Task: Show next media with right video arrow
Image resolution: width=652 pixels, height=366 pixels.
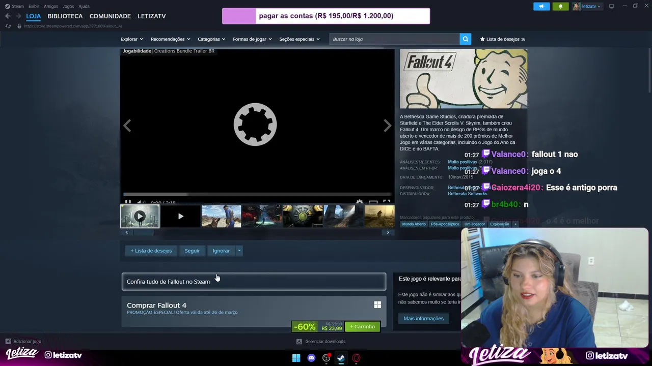Action: coord(388,125)
